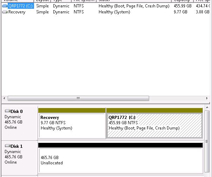The width and height of the screenshot is (212, 177).
Task: Click Dynamic type cell for QRP1772 row
Action: tap(61, 6)
